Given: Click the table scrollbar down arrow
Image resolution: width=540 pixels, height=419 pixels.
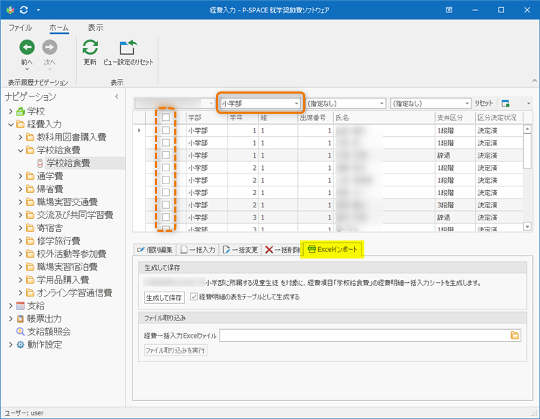Looking at the screenshot, I should click(527, 226).
